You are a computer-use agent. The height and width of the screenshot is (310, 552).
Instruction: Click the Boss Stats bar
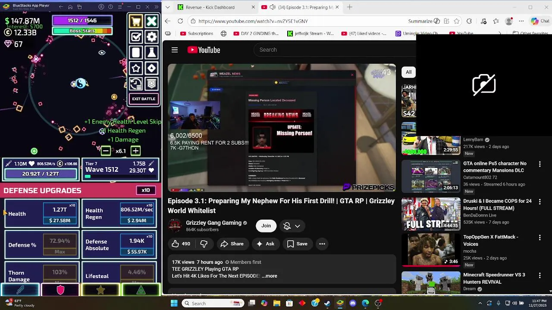coord(82,31)
